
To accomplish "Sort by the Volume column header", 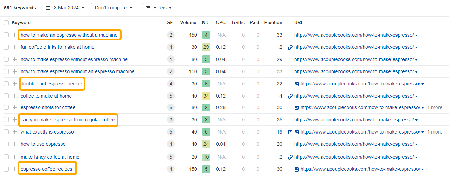I will coord(188,23).
